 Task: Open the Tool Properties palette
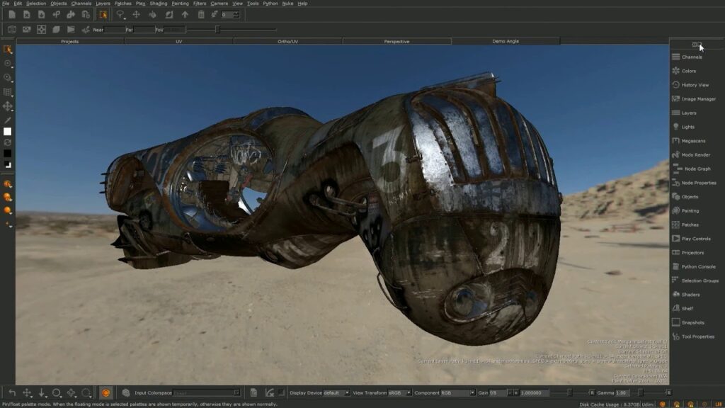[x=697, y=336]
